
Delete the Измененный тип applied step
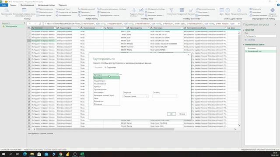pos(246,51)
